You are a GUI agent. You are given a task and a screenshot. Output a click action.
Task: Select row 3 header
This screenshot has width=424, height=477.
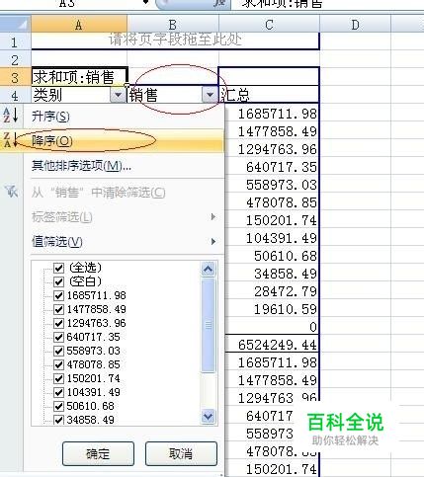15,77
